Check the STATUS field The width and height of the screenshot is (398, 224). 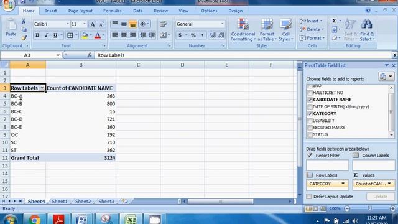[310, 134]
